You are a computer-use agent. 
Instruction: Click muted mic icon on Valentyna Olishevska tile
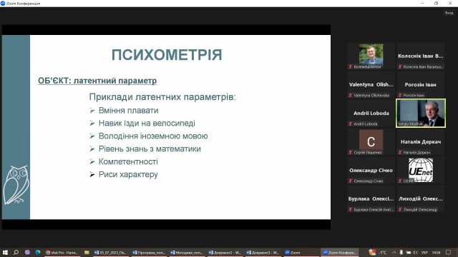(350, 95)
